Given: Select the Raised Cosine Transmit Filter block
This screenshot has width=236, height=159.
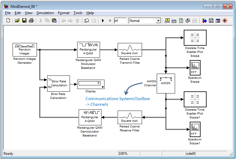Looking at the screenshot, I should 130,50.
